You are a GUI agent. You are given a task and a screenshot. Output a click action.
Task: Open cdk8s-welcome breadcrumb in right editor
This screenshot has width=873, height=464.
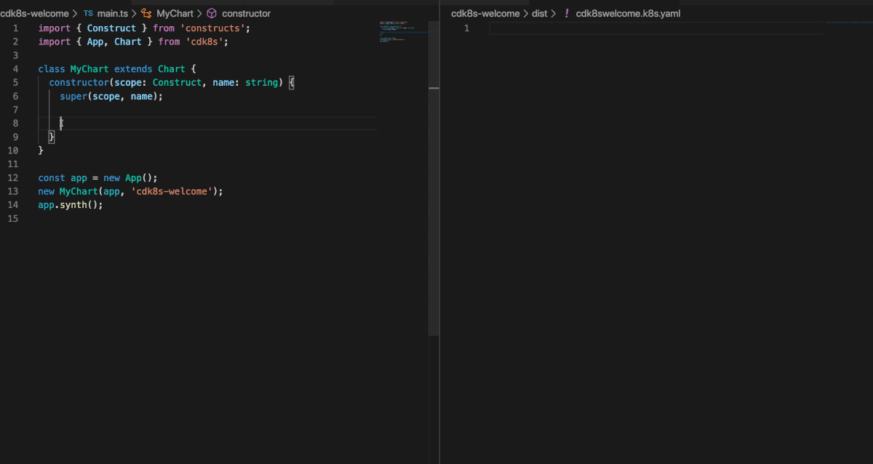[485, 13]
